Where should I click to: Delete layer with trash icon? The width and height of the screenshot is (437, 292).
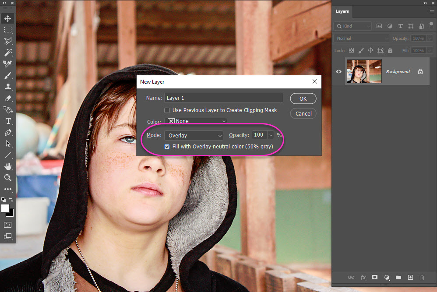click(422, 277)
